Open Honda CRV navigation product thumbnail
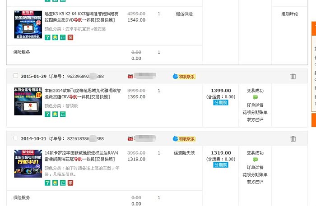316x206 pixels. (x=28, y=101)
